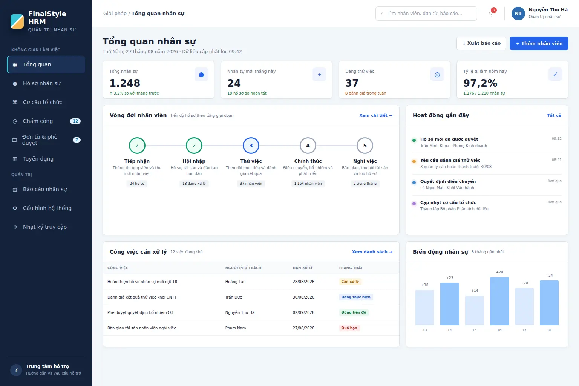
Task: Click the plus icon in Nhân sự mới card
Action: pos(319,75)
